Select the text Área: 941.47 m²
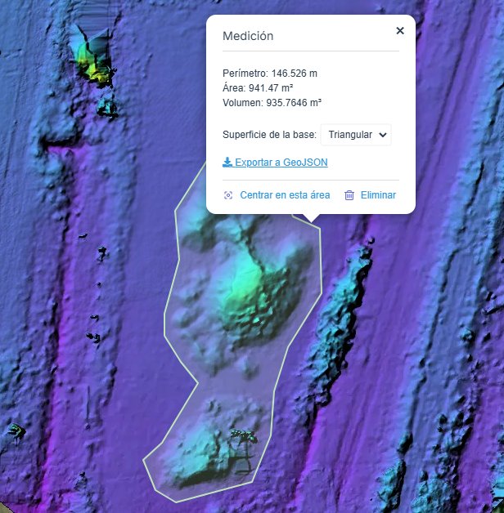The width and height of the screenshot is (504, 513). (258, 88)
